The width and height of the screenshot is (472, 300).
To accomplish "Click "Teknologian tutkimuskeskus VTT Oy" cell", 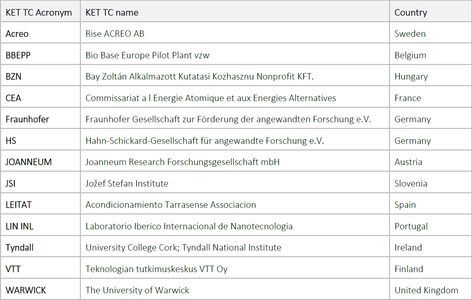I will coord(157,269).
